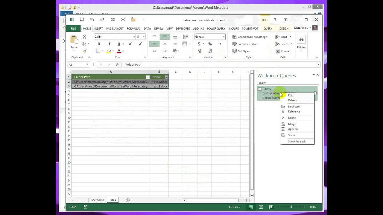Viewport: 383px width, 215px height.
Task: Open the General number format dropdown
Action: coord(224,37)
